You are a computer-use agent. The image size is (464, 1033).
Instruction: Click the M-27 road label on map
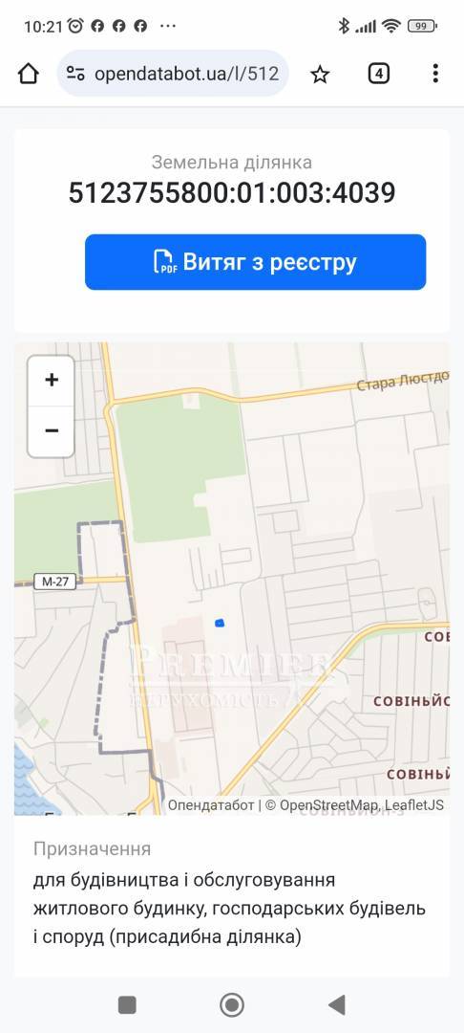pyautogui.click(x=55, y=582)
